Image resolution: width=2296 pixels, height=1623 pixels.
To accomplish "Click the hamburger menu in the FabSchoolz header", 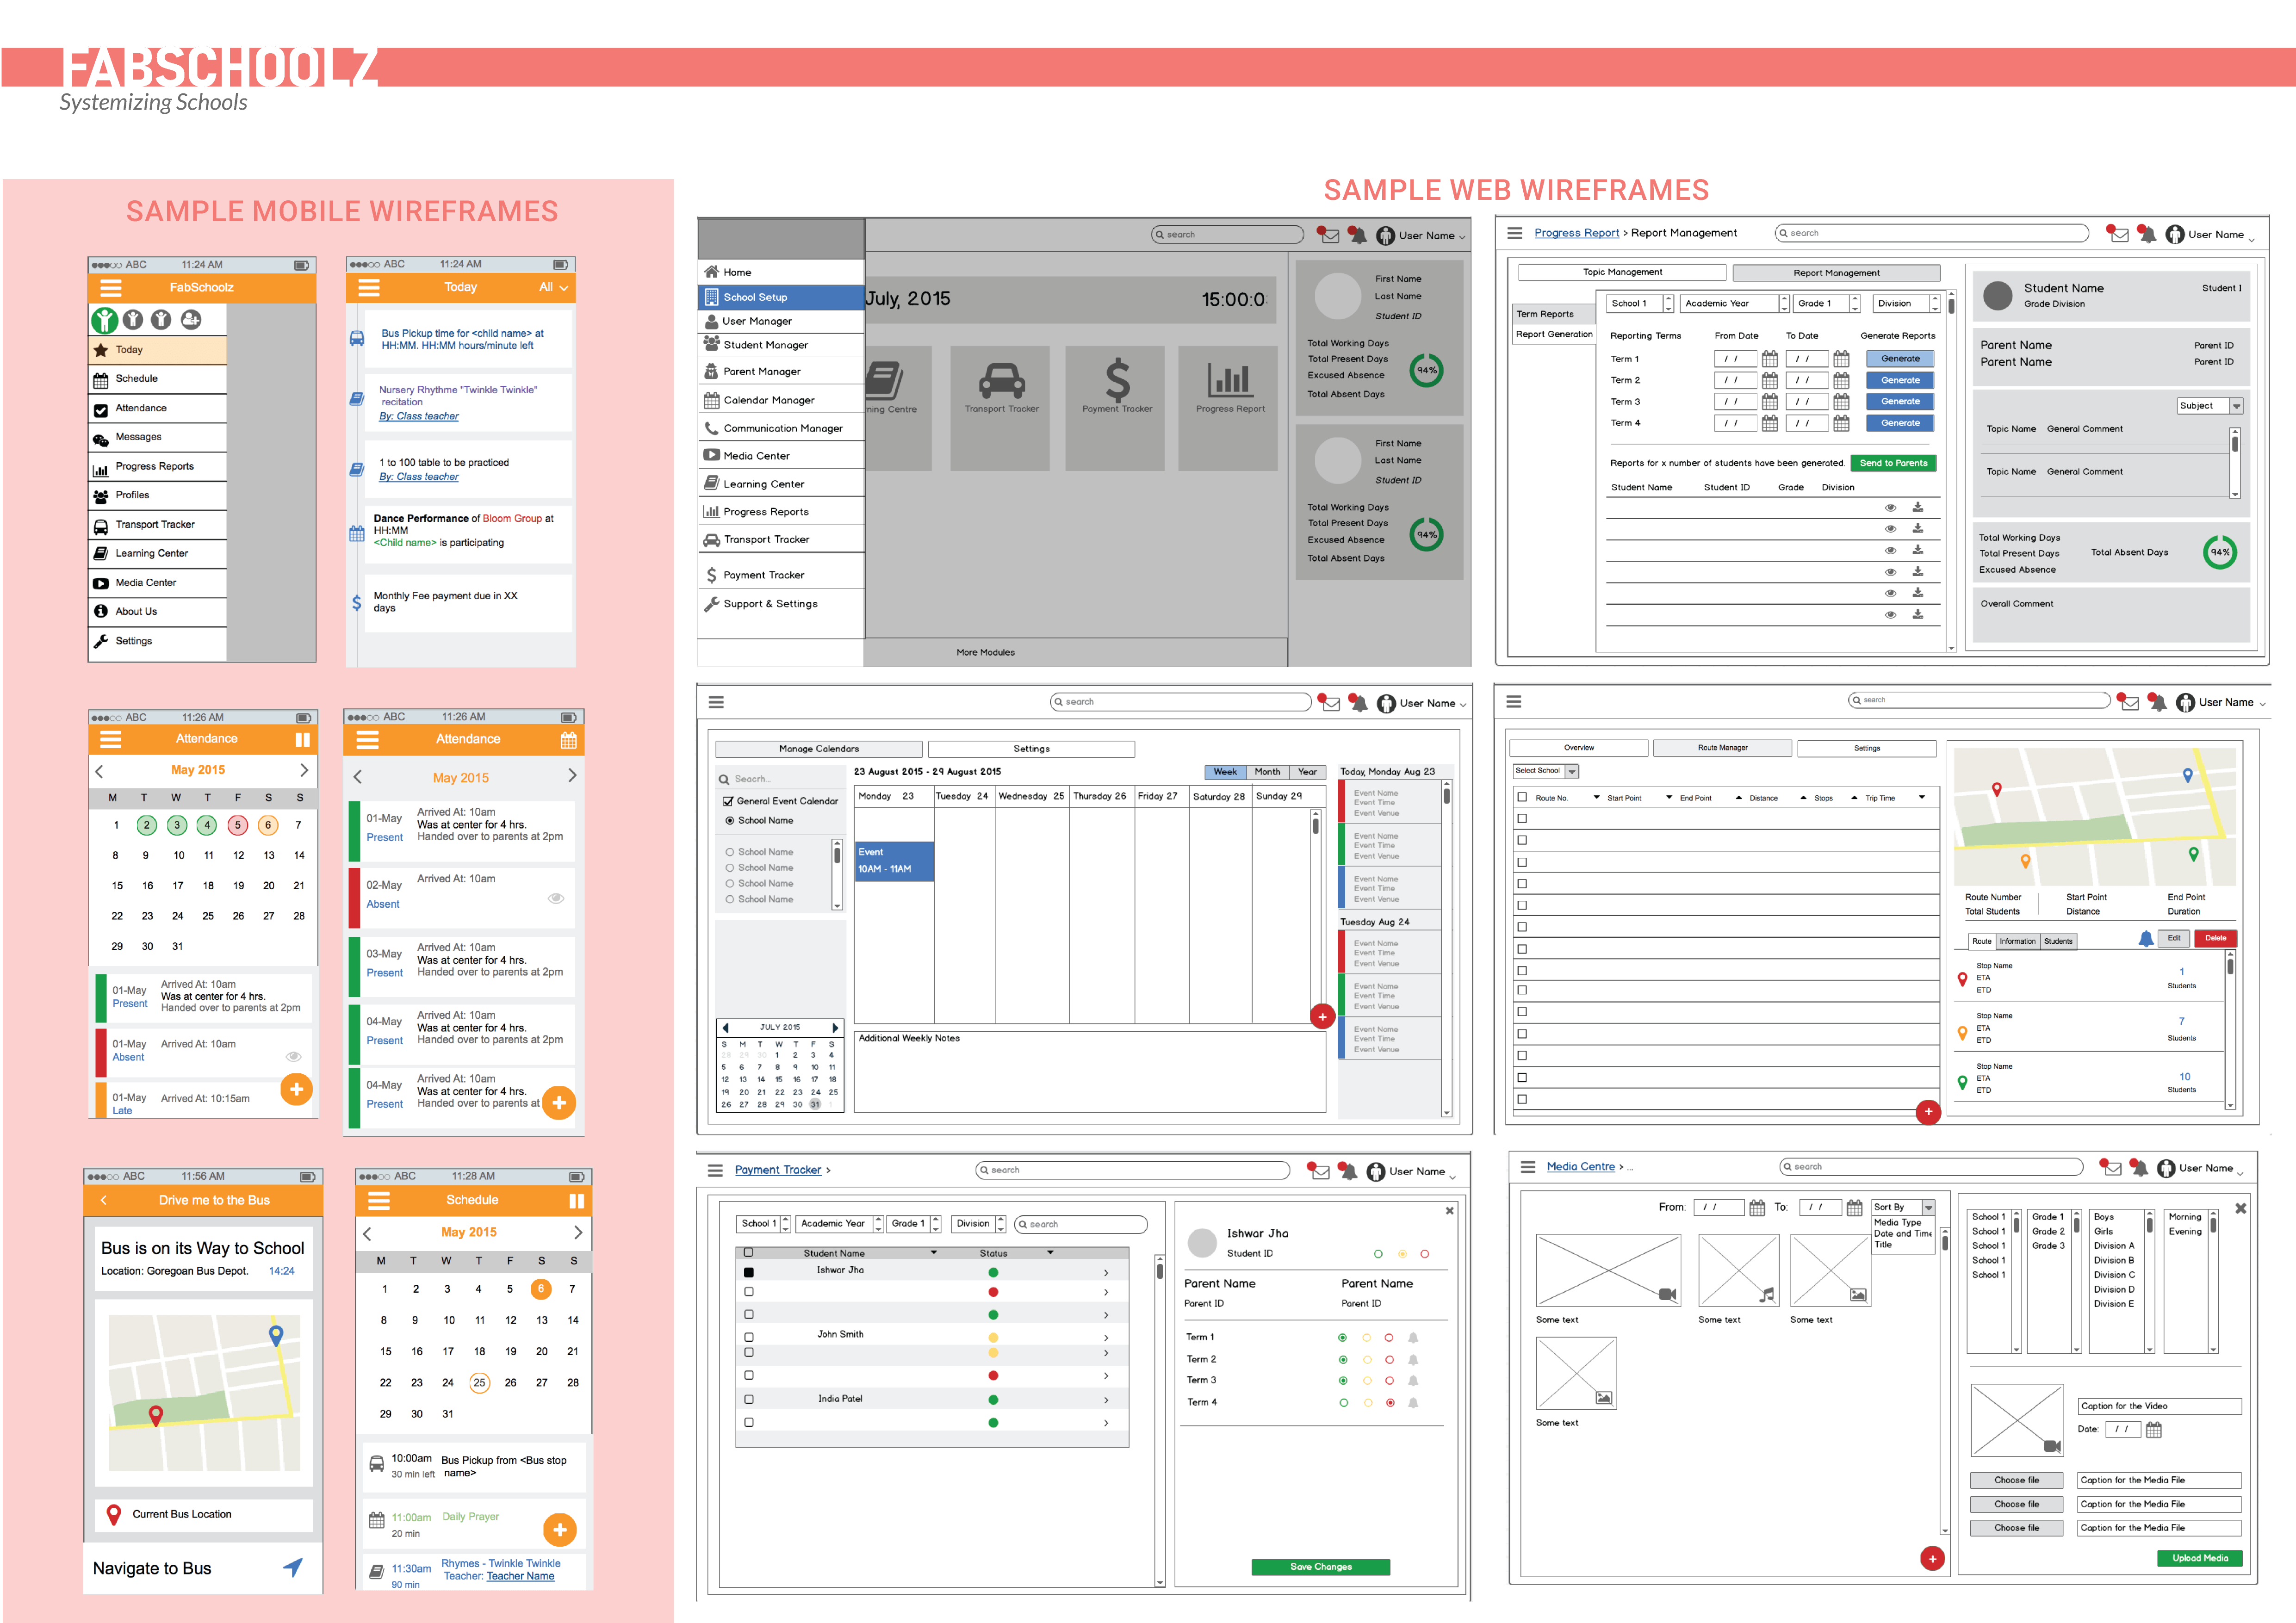I will point(111,288).
